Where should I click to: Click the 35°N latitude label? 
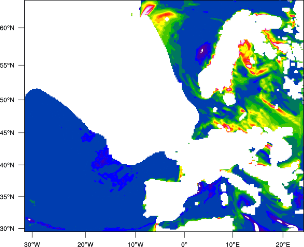(x=7, y=197)
